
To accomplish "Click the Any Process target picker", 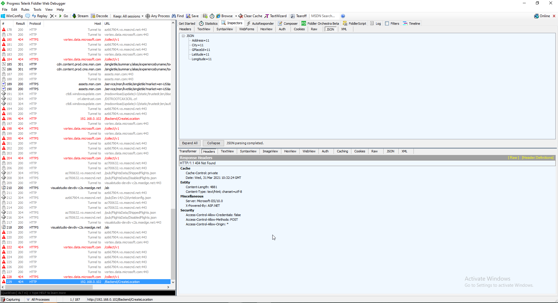I will click(158, 16).
